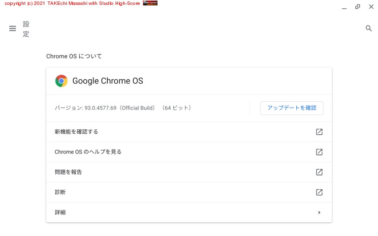Click external link icon beside Chrome OS のヘルプを見る

point(319,152)
